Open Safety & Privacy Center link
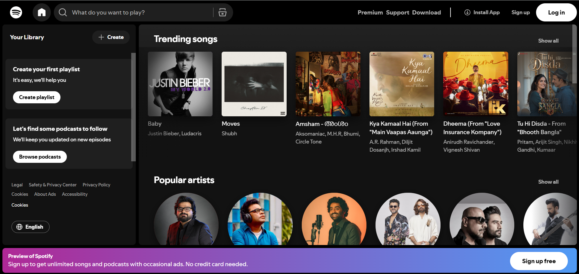Image resolution: width=579 pixels, height=274 pixels. coord(53,185)
